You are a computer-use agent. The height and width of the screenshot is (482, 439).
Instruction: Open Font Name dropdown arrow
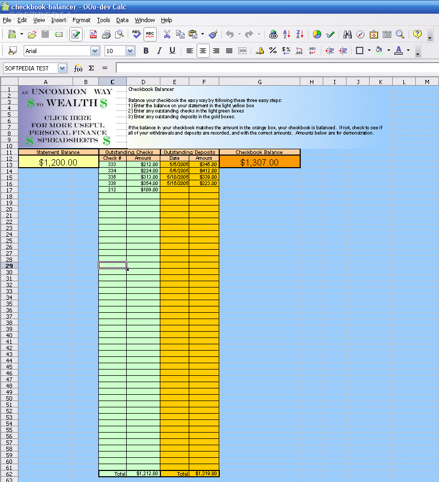click(x=95, y=51)
